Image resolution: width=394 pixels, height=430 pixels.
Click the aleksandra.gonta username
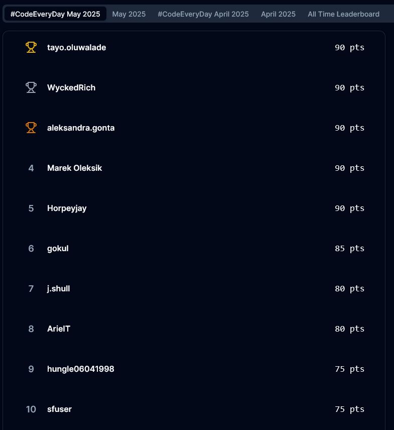pos(81,128)
